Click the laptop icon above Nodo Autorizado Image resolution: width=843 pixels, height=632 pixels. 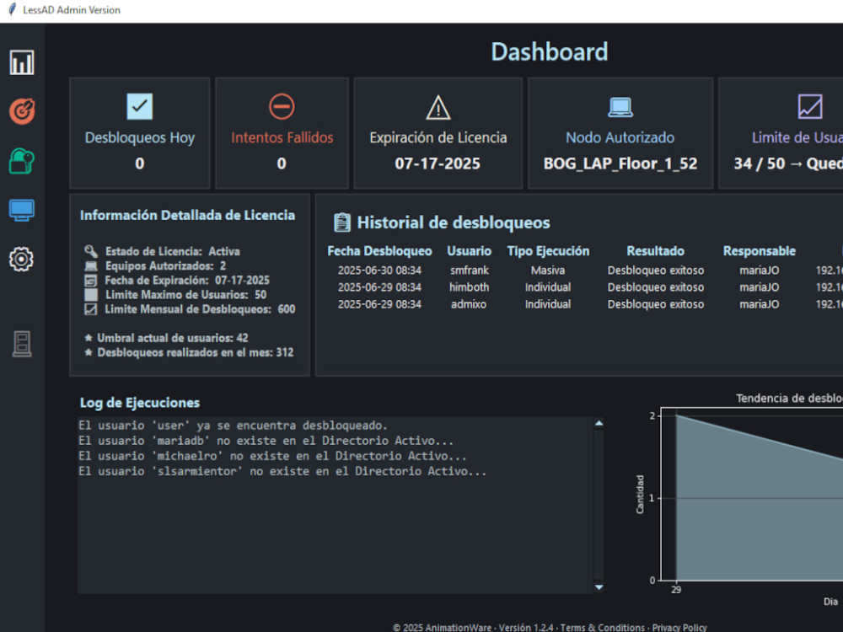(620, 107)
